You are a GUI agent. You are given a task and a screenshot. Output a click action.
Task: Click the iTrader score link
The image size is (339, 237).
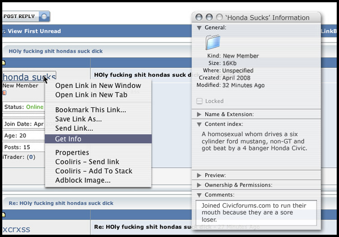(31, 157)
